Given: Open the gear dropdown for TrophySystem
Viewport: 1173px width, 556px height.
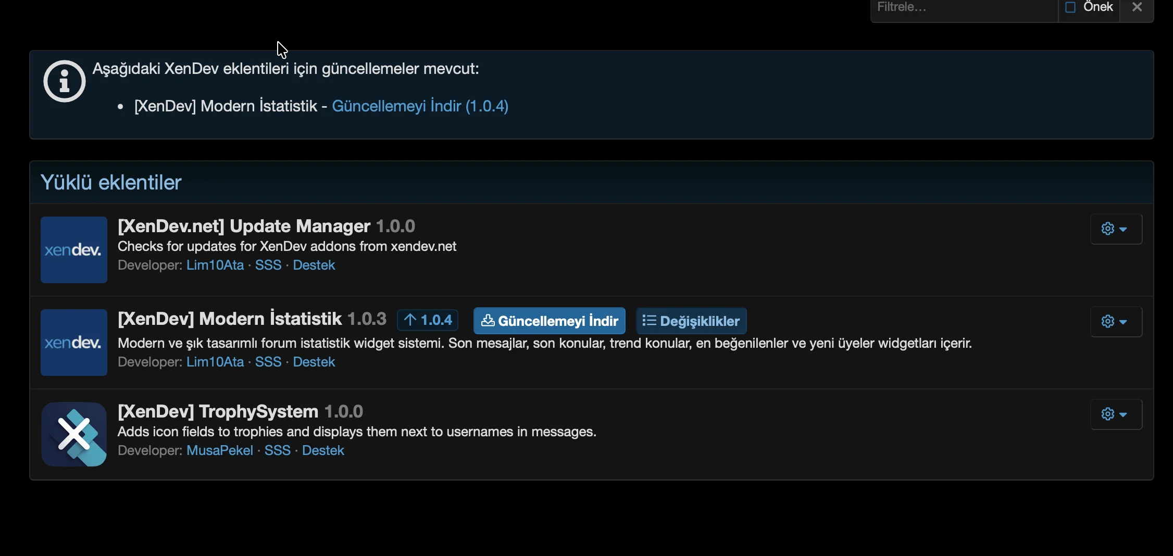Looking at the screenshot, I should tap(1116, 414).
